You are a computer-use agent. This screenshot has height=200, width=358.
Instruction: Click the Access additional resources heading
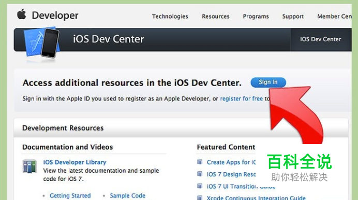132,83
